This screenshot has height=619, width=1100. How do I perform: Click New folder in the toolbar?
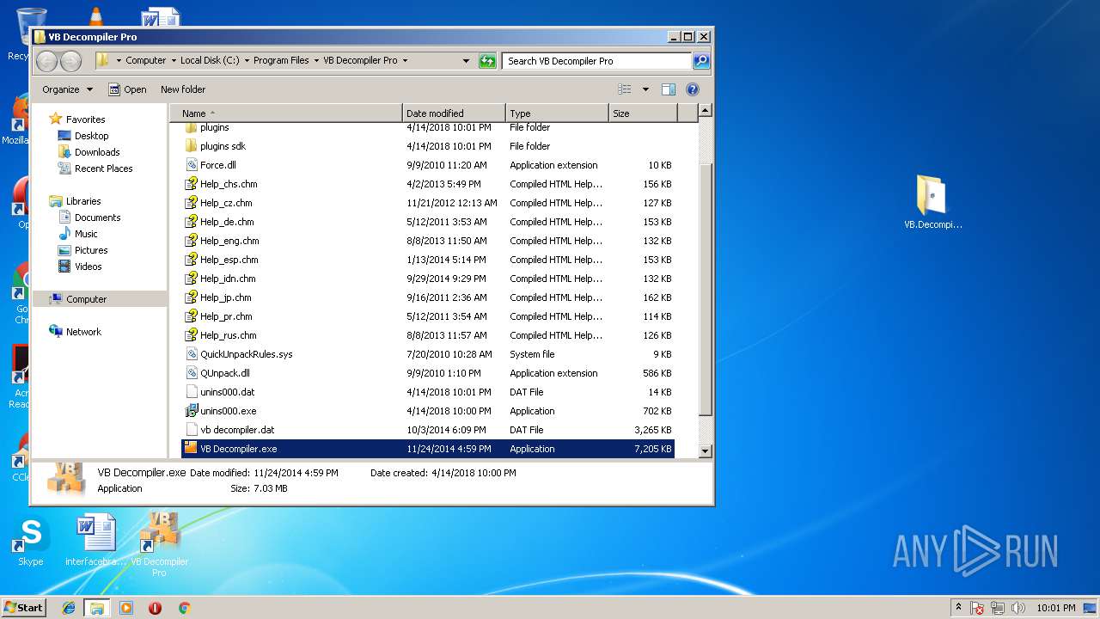tap(183, 89)
